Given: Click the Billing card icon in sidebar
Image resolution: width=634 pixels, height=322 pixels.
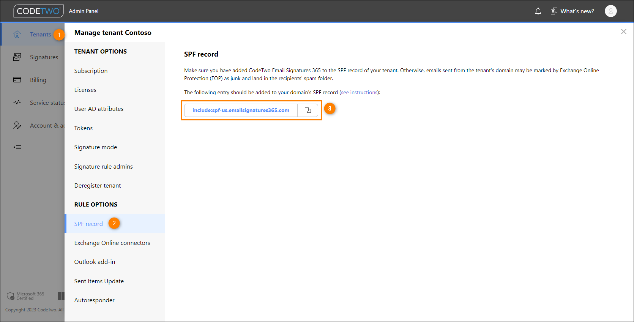Looking at the screenshot, I should coord(17,80).
